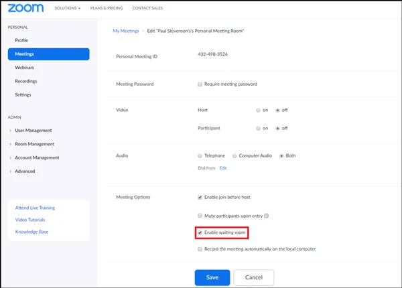Expand User Management section
The image size is (402, 288).
point(33,131)
